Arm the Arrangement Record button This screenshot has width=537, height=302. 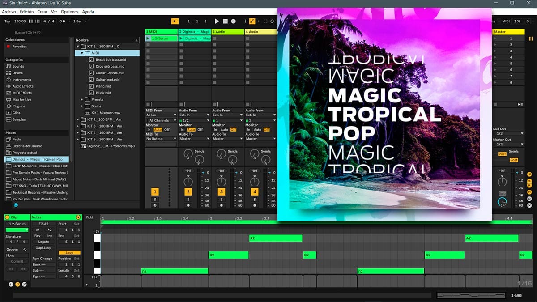tap(233, 21)
